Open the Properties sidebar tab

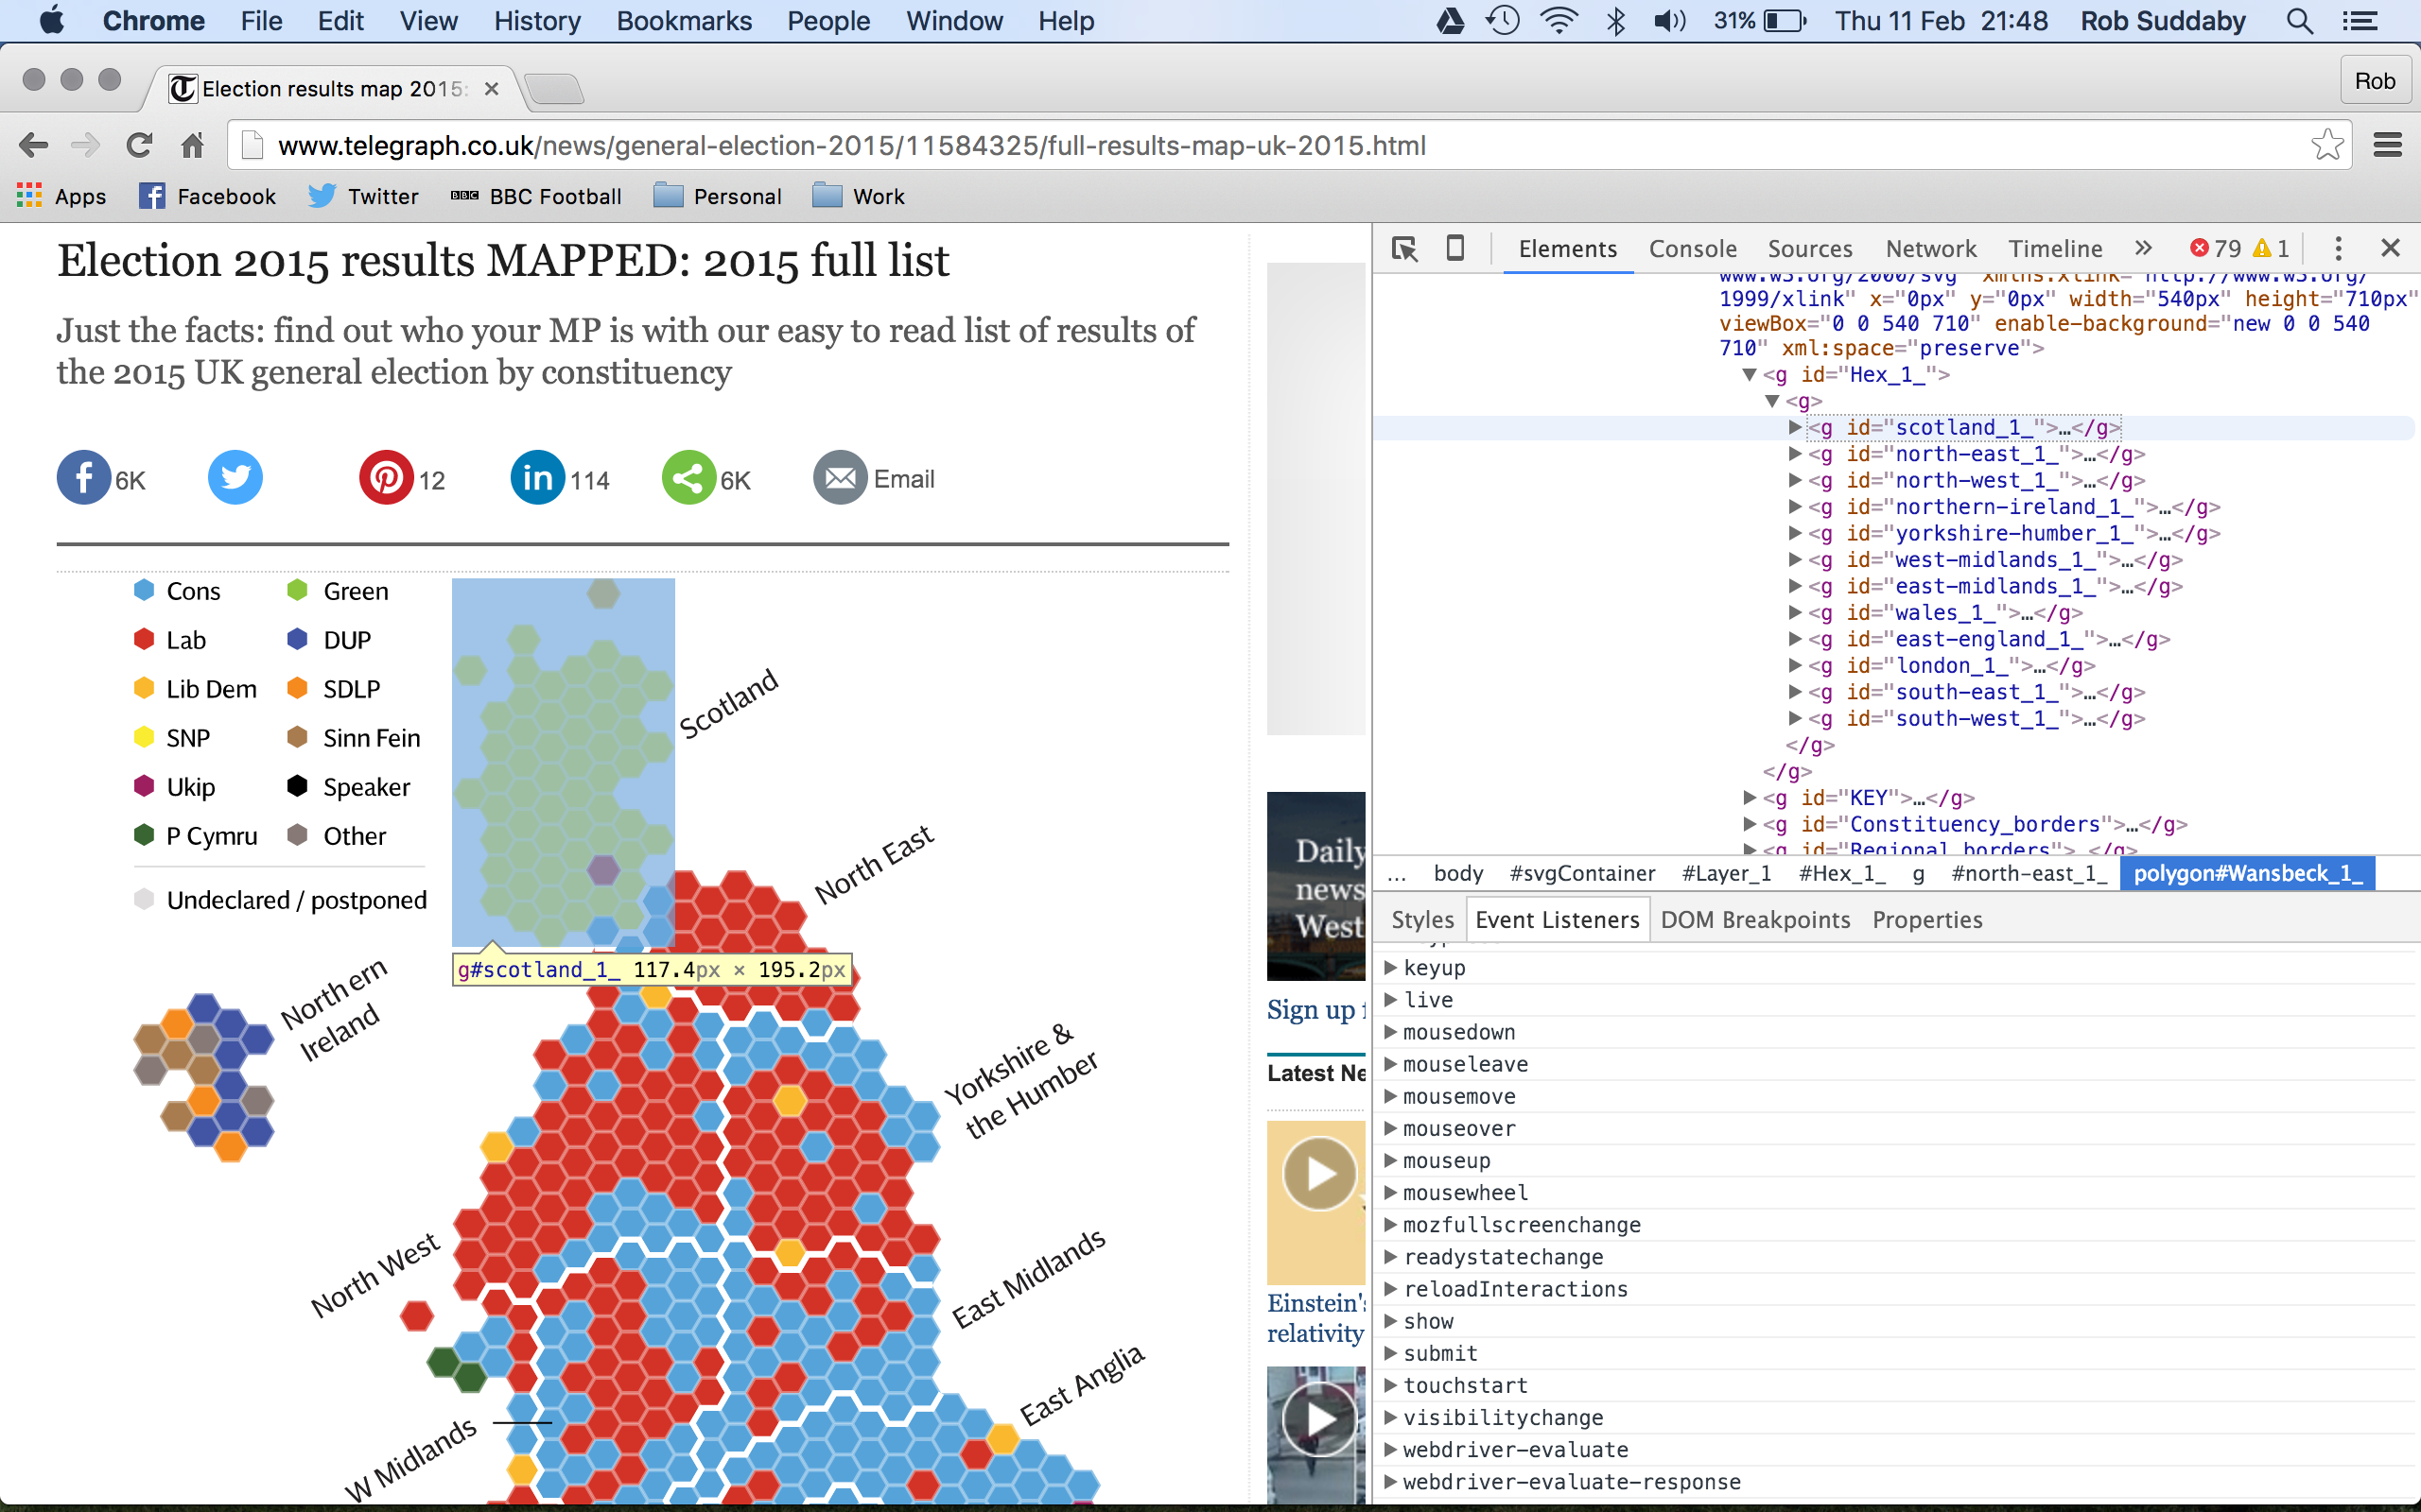1926,919
